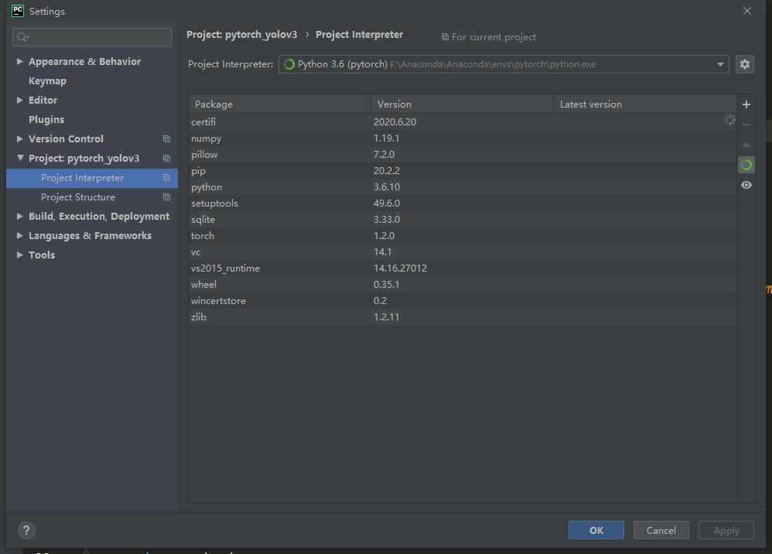
Task: Toggle show early releases eye icon
Action: point(746,185)
